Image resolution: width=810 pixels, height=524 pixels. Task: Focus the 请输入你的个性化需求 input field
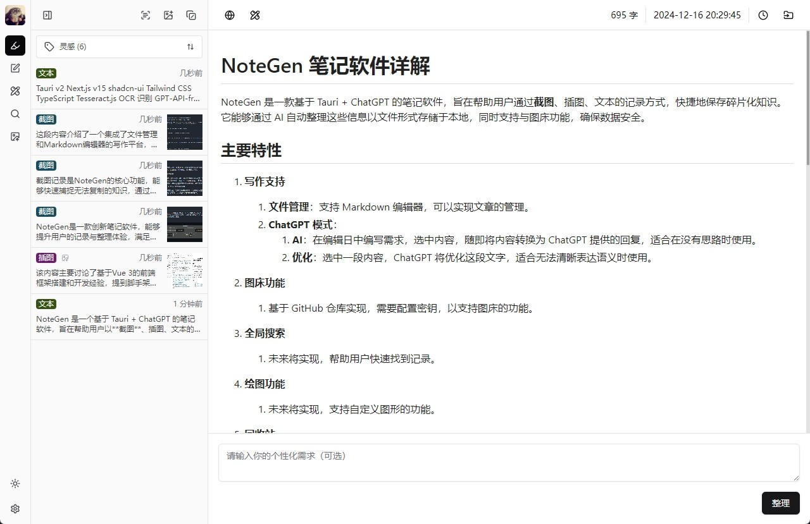pyautogui.click(x=509, y=463)
